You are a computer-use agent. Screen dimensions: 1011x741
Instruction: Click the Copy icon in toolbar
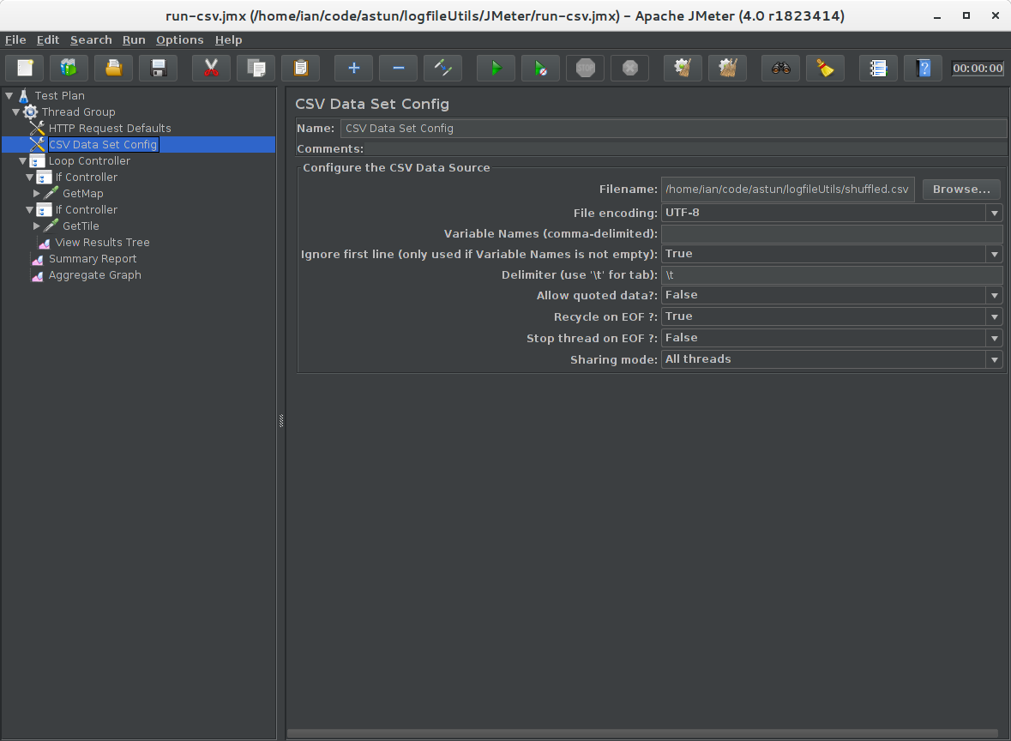(x=256, y=68)
